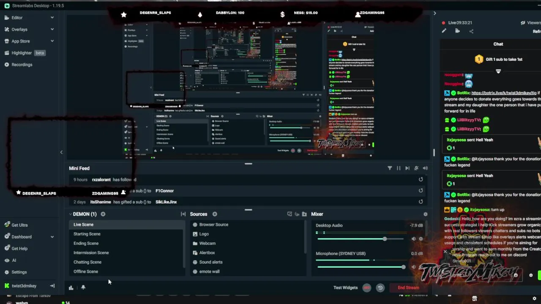Open Settings from the left sidebar
This screenshot has width=541, height=304.
(19, 272)
